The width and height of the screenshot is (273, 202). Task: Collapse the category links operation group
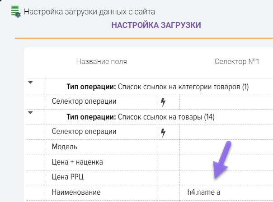31,83
